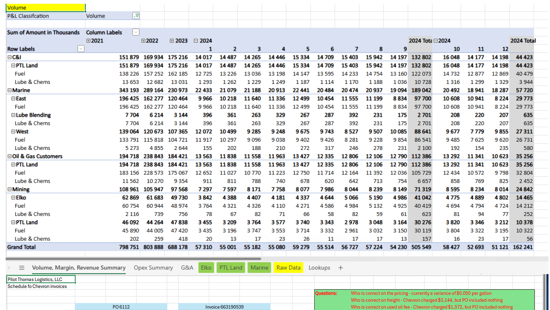Open the Row Labels dropdown
The height and width of the screenshot is (310, 550).
point(80,49)
